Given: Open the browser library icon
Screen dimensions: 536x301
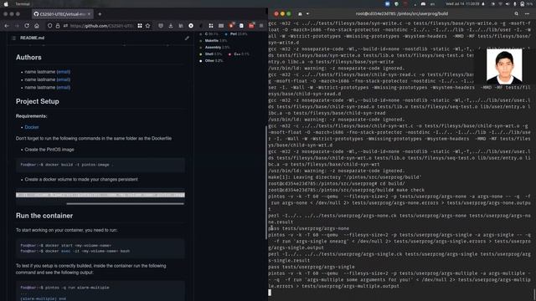Looking at the screenshot, I should point(181,26).
